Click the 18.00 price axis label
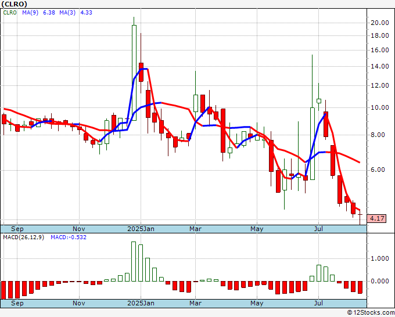The image size is (395, 317). click(380, 35)
